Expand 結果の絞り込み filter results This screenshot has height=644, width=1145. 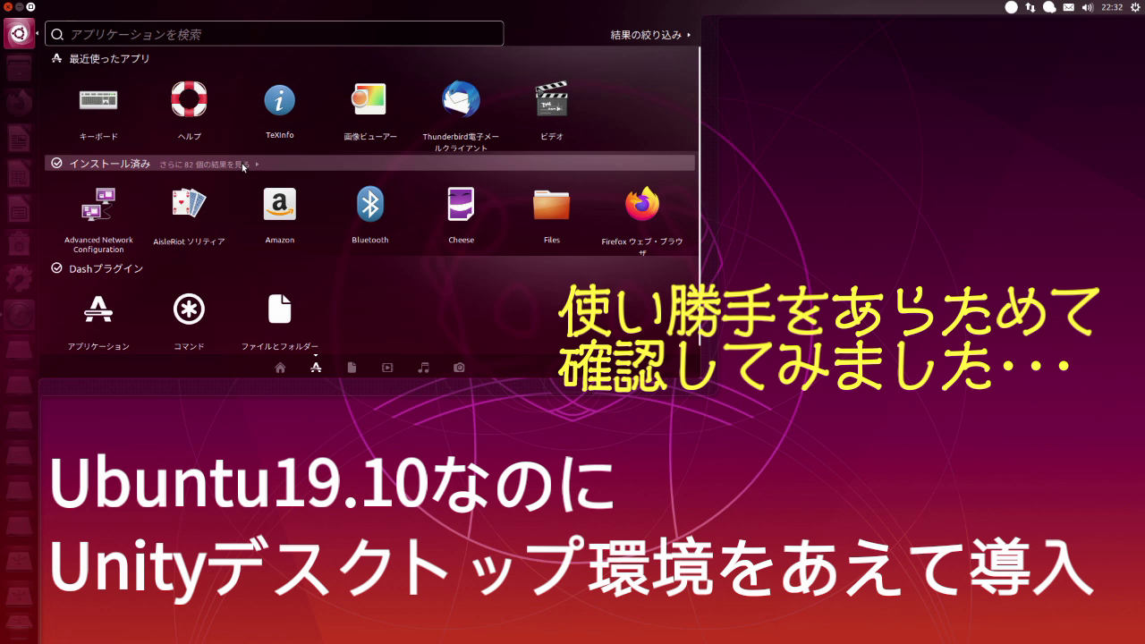coord(650,35)
